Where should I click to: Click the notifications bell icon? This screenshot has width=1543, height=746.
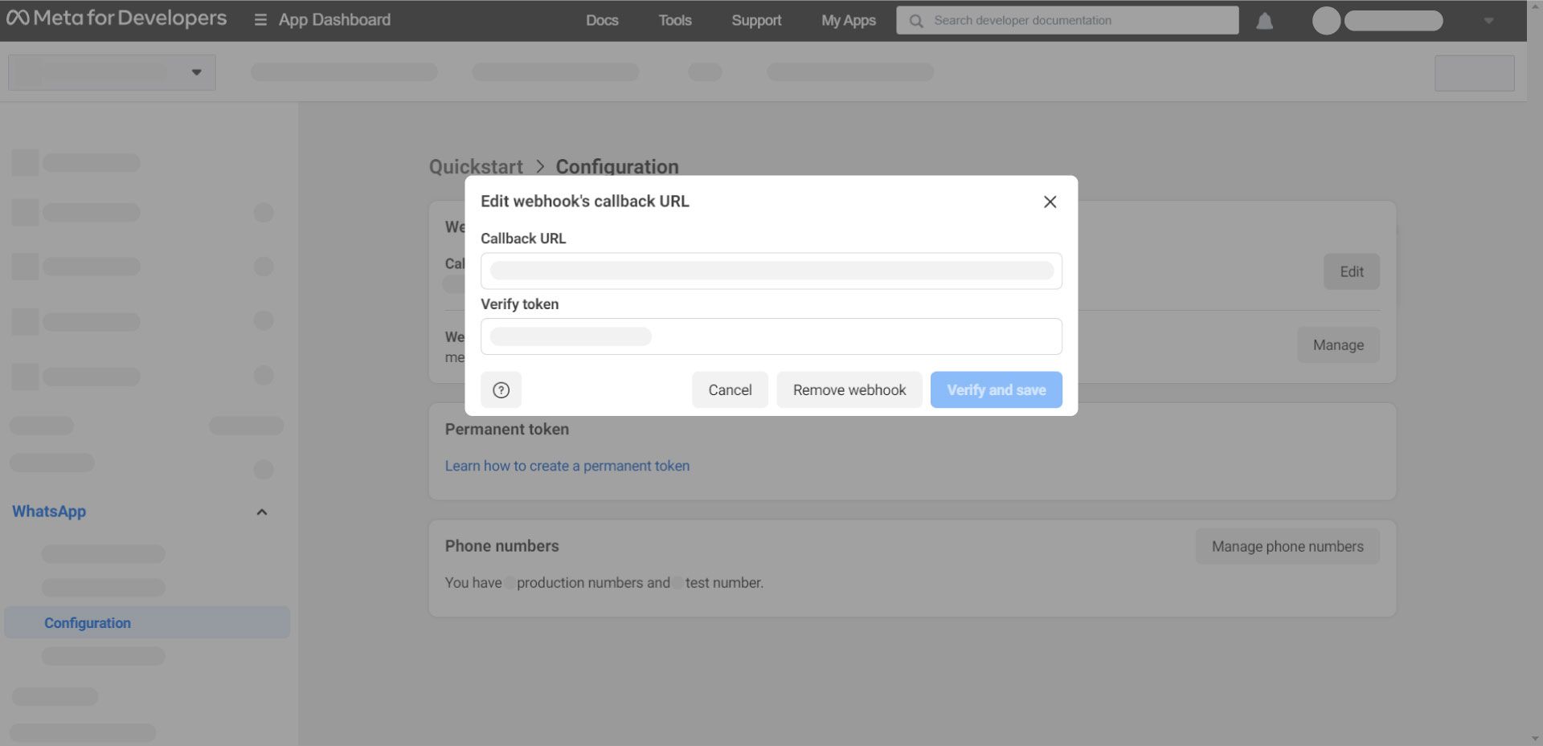tap(1264, 21)
